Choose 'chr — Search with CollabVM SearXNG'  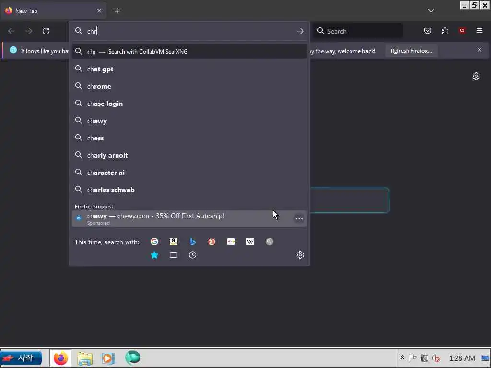(189, 52)
